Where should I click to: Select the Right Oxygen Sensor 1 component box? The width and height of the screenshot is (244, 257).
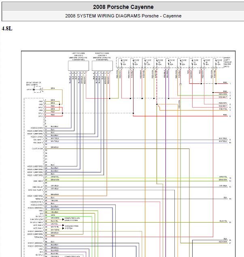pos(102,66)
